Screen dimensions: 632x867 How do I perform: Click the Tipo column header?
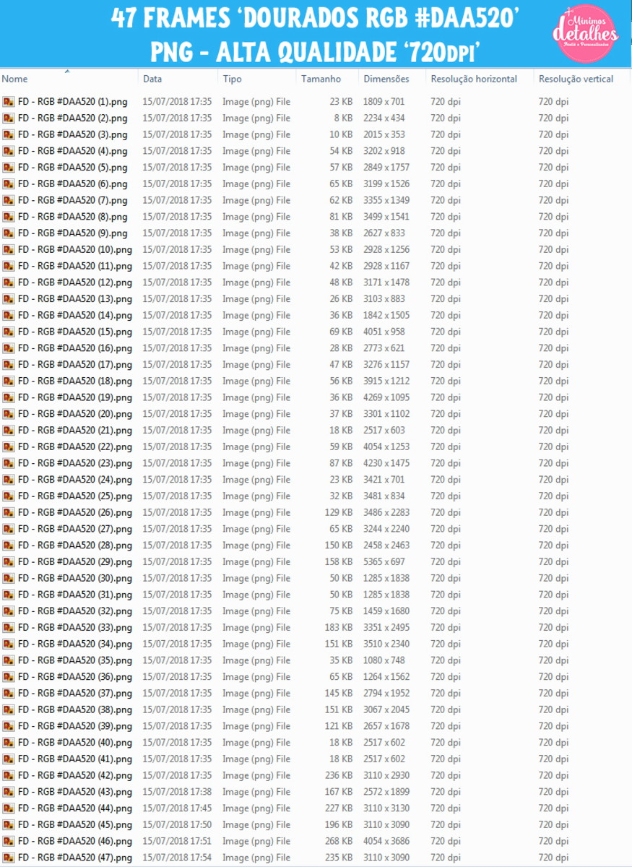coord(232,79)
